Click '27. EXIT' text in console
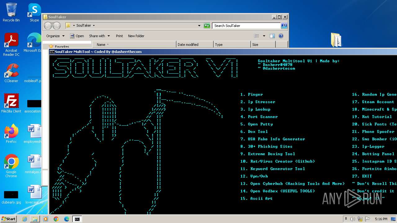This screenshot has width=397, height=223. 362,176
